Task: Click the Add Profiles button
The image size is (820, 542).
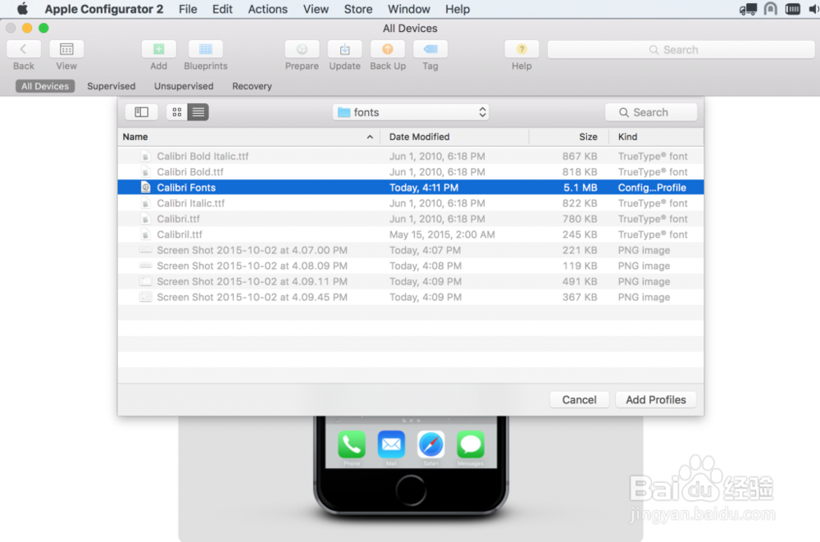Action: click(x=655, y=399)
